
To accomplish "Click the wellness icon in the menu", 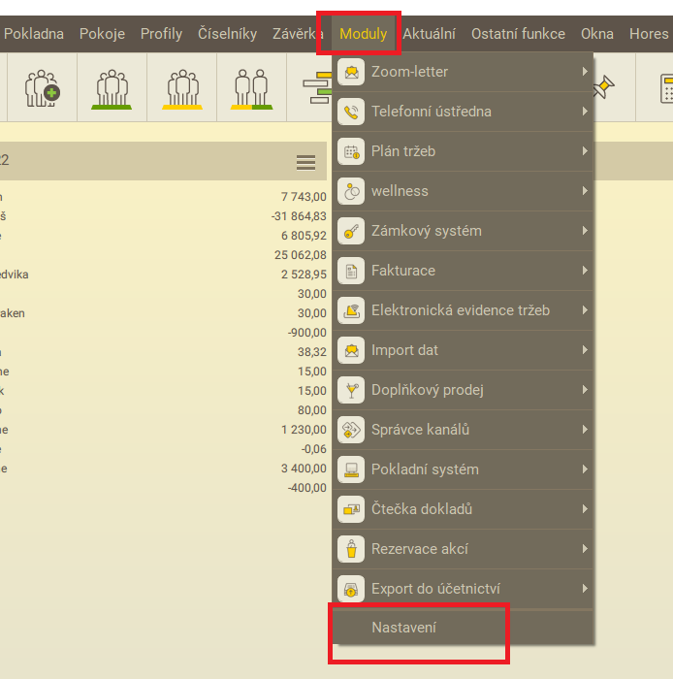I will tap(350, 191).
